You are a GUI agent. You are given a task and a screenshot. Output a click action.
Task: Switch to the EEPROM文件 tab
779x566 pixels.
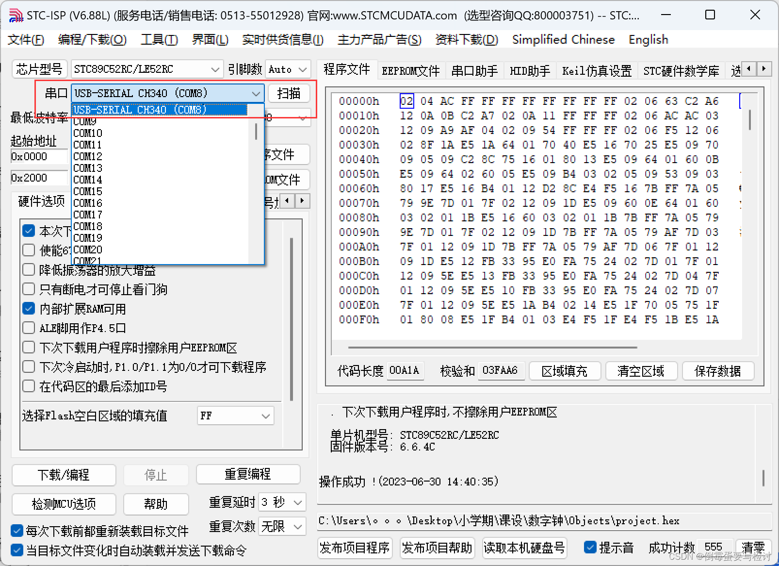tap(410, 71)
